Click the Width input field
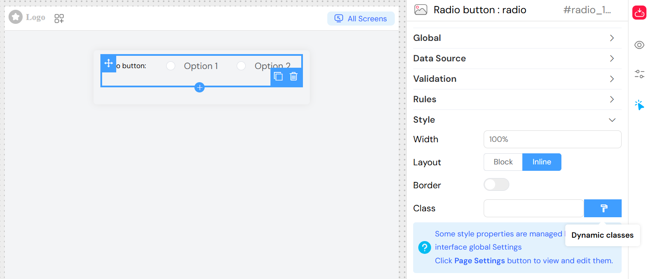The width and height of the screenshot is (649, 279). click(552, 139)
